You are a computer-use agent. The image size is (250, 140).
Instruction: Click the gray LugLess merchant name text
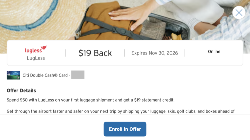tap(36, 58)
